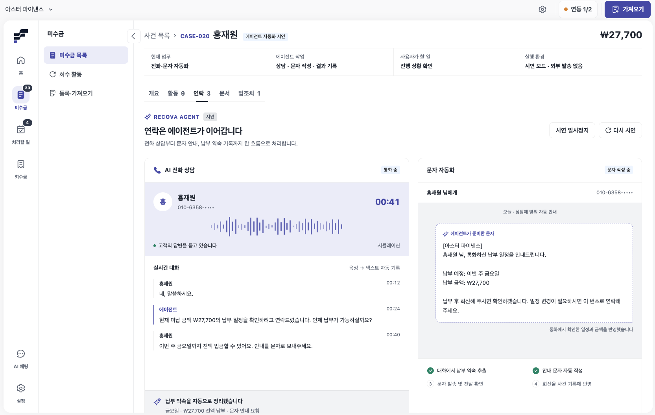
Task: Click the 홍 avatar in call panel
Action: pyautogui.click(x=163, y=202)
